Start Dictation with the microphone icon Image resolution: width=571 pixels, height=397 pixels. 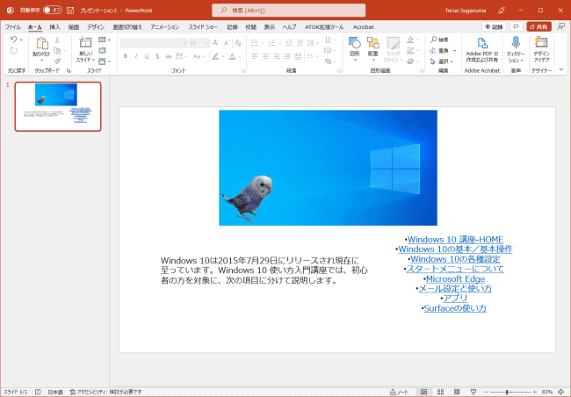(x=516, y=43)
